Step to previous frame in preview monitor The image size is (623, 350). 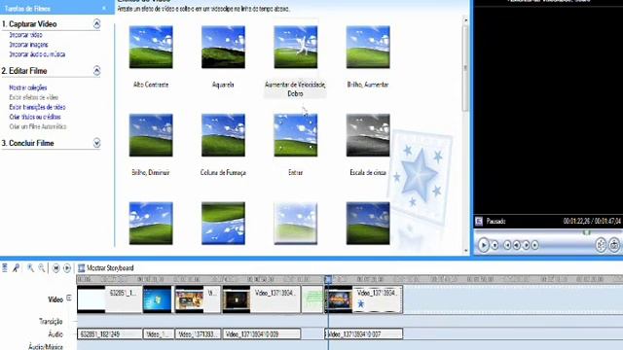click(517, 245)
